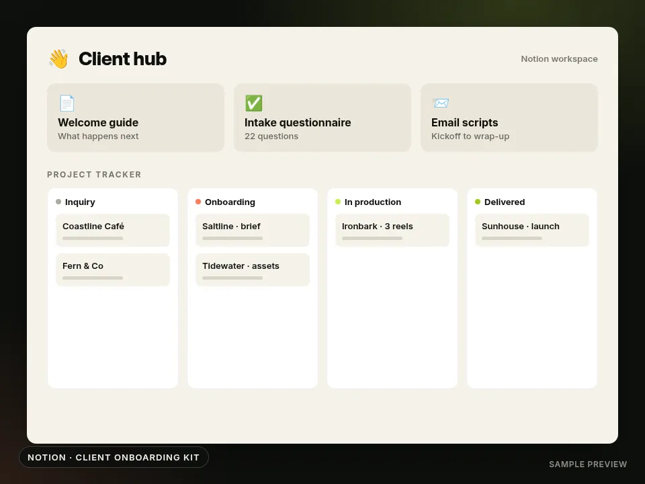
Task: Open the Fern & Co project card
Action: tap(113, 270)
